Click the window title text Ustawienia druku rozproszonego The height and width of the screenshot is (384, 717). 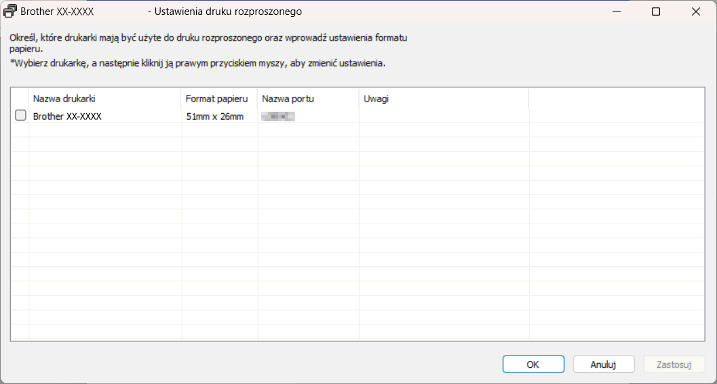pyautogui.click(x=225, y=12)
